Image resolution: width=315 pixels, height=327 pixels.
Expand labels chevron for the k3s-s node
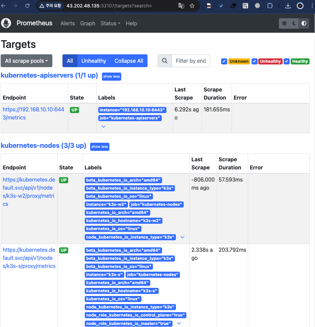[179, 323]
